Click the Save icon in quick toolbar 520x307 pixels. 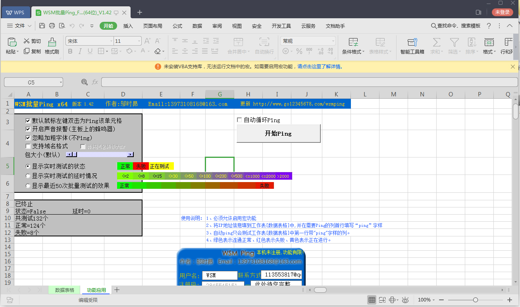click(x=42, y=26)
